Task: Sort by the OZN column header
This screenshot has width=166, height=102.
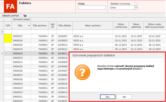Action: point(8,25)
